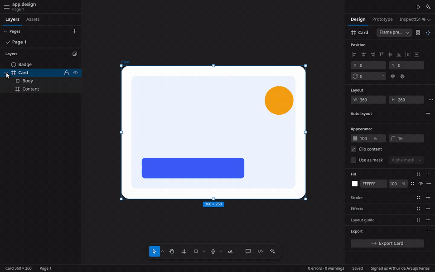
Task: Edit the corner radius field
Action: point(406,139)
